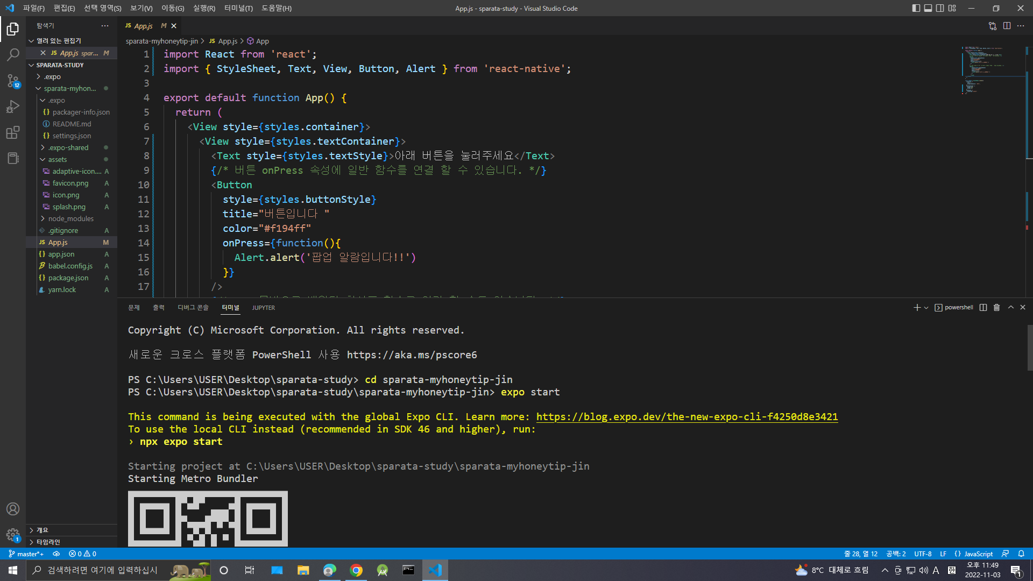Open the Notebook view in activity bar
This screenshot has height=581, width=1033.
point(13,158)
